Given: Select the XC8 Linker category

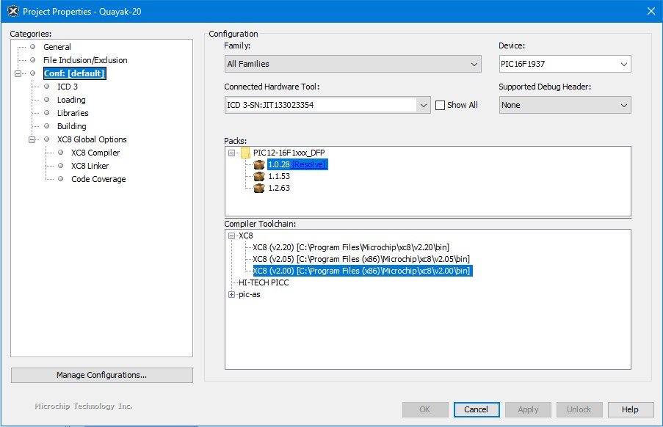Looking at the screenshot, I should pos(90,166).
